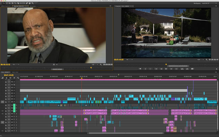Open Program monitor button editor plus icon
This screenshot has height=137, width=219.
pos(217,69)
